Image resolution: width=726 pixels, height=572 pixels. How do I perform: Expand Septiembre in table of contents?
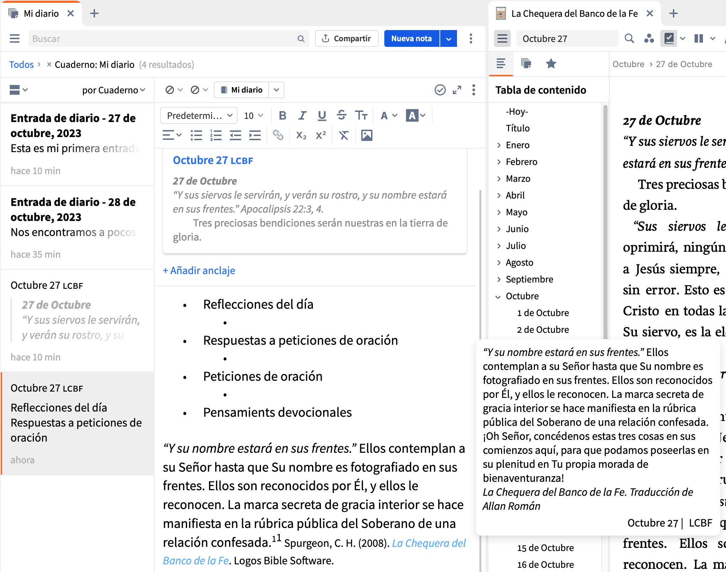click(499, 279)
